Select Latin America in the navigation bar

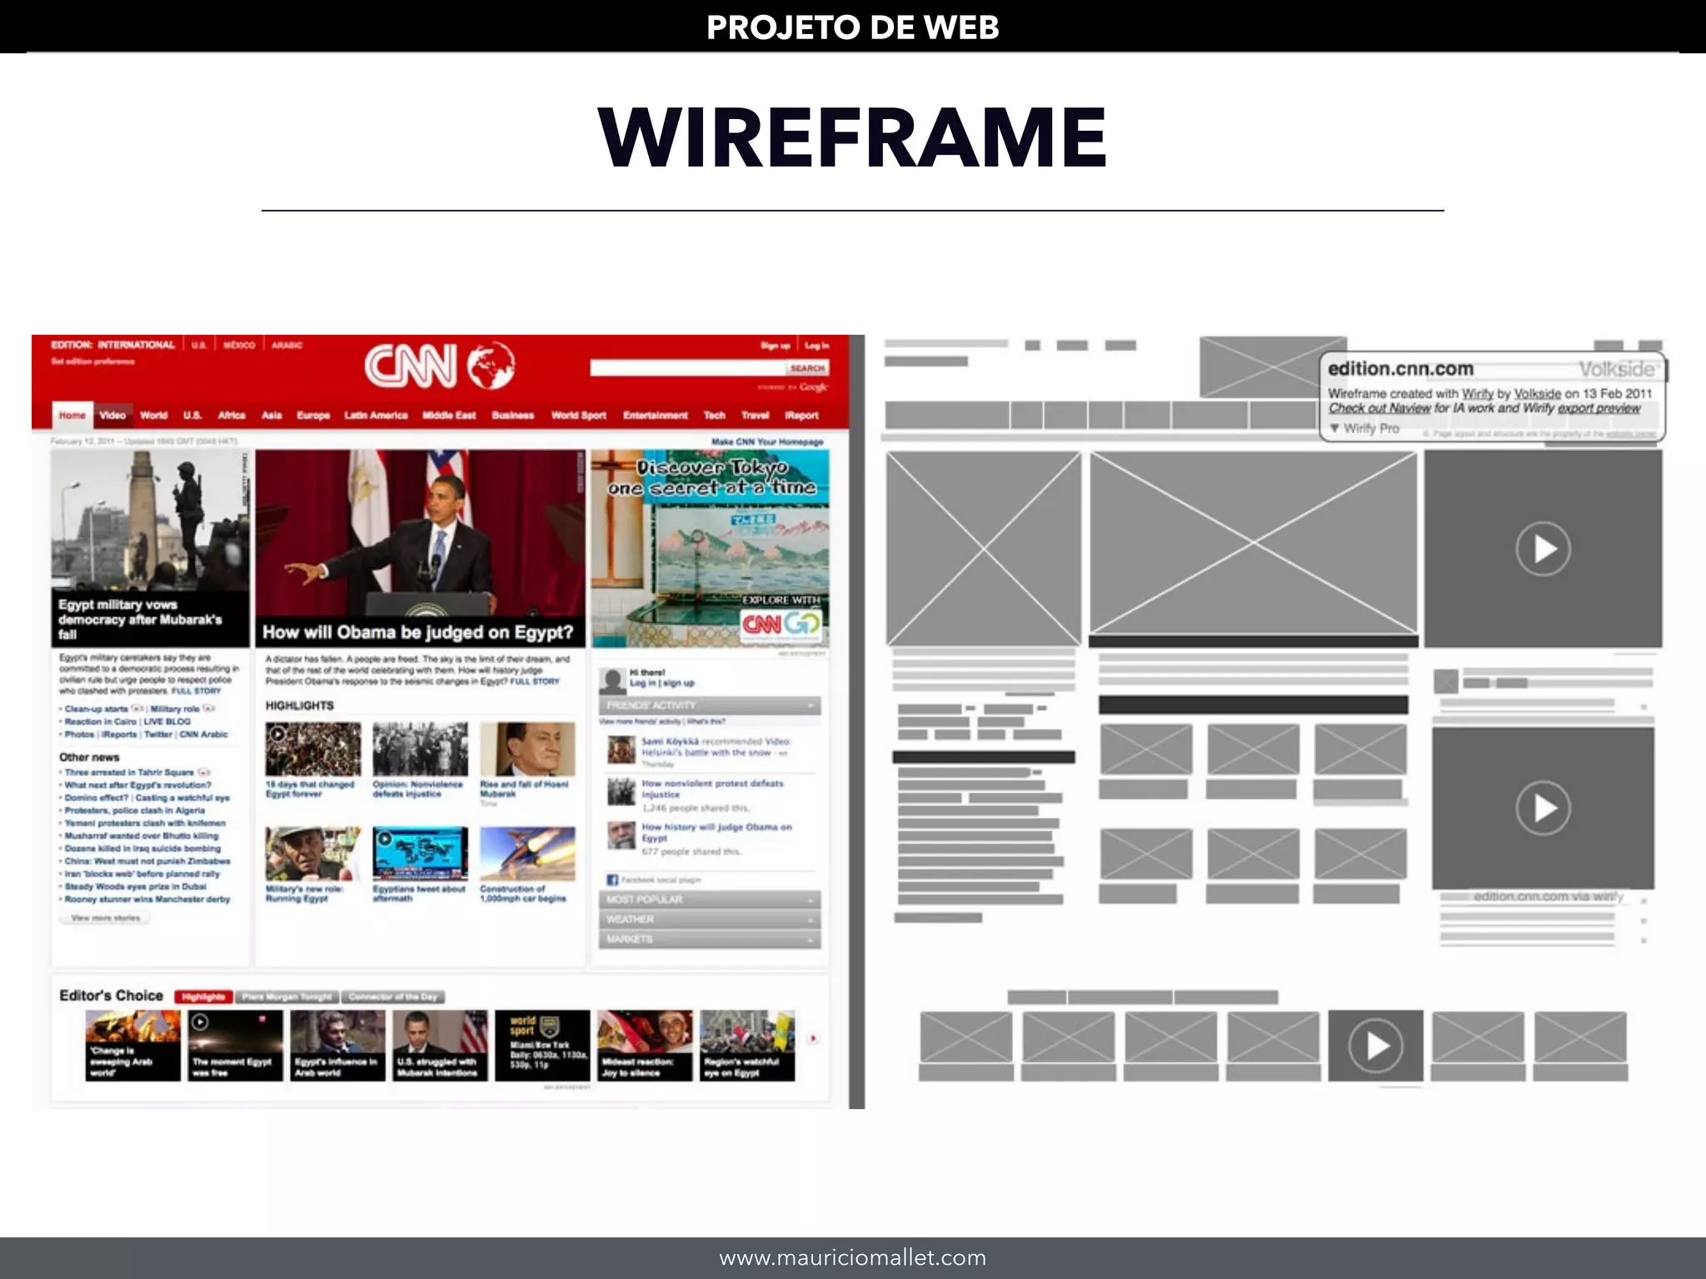[376, 415]
